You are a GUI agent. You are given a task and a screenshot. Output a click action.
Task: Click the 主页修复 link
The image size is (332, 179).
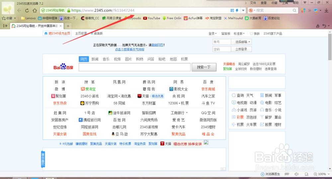tap(81, 34)
